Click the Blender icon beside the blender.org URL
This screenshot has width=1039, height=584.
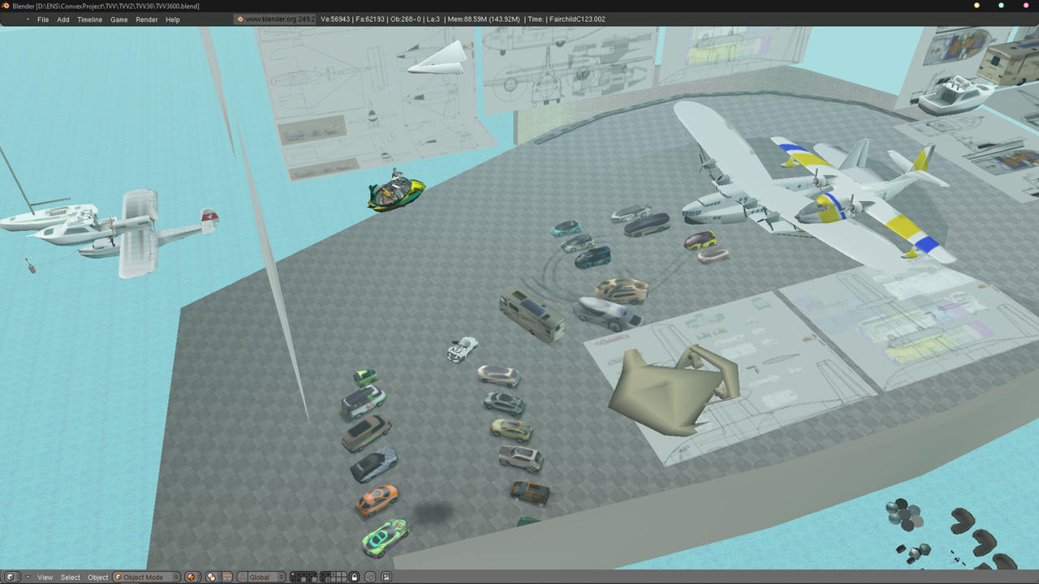[239, 19]
